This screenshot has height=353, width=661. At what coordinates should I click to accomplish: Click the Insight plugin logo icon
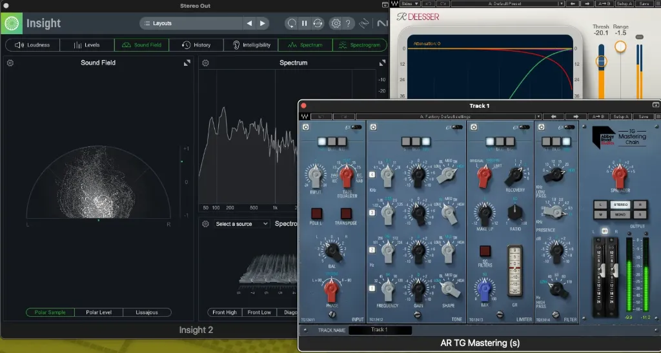12,23
